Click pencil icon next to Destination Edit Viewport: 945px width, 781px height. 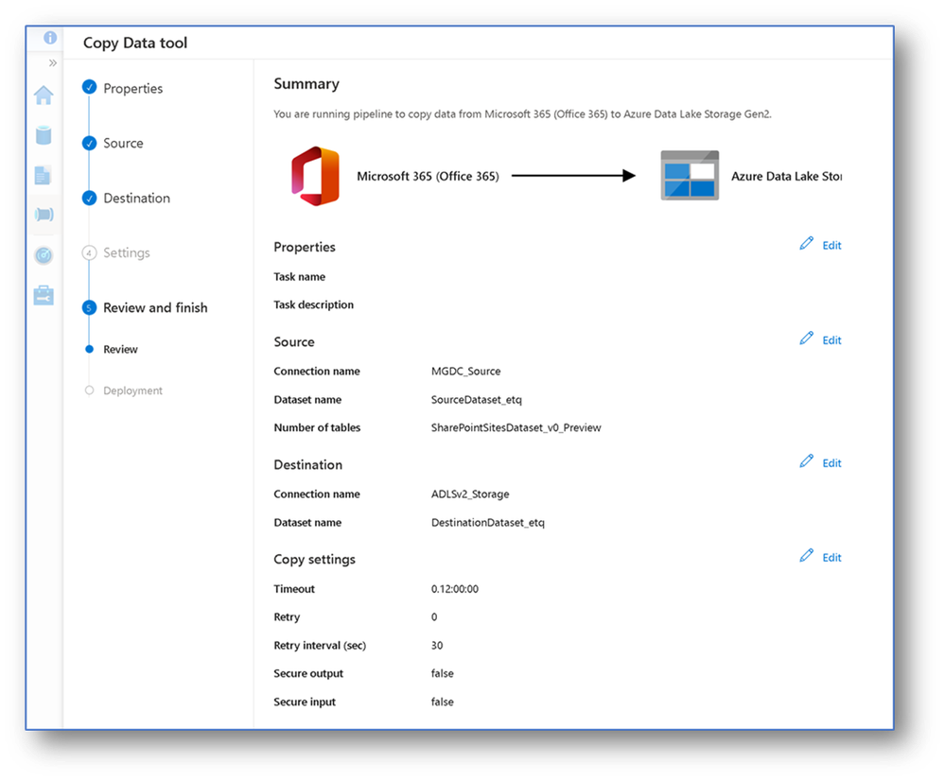tap(806, 461)
